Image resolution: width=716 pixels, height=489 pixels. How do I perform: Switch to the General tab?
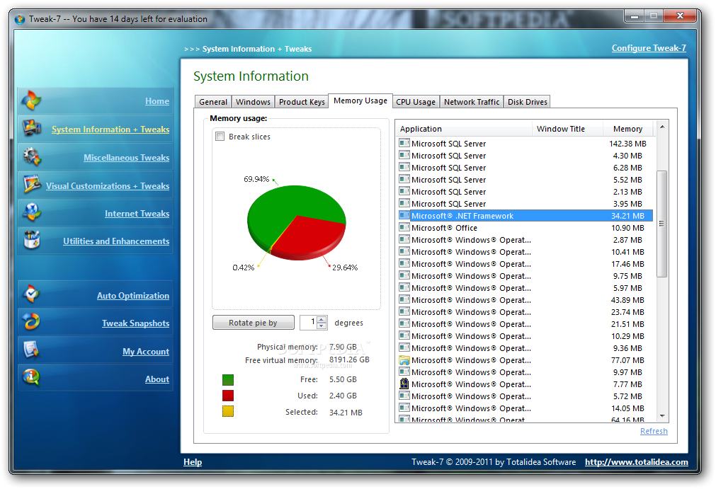(212, 102)
